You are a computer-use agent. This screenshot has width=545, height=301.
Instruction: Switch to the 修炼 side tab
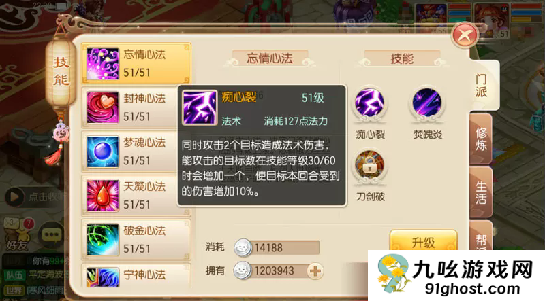click(481, 139)
